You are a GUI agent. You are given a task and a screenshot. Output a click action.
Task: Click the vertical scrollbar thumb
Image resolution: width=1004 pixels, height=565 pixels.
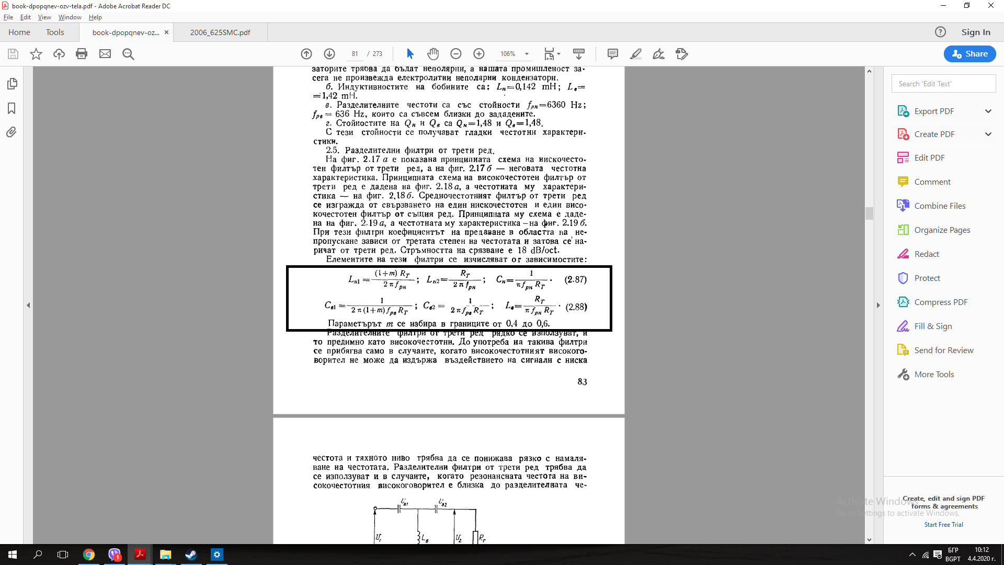tap(869, 213)
